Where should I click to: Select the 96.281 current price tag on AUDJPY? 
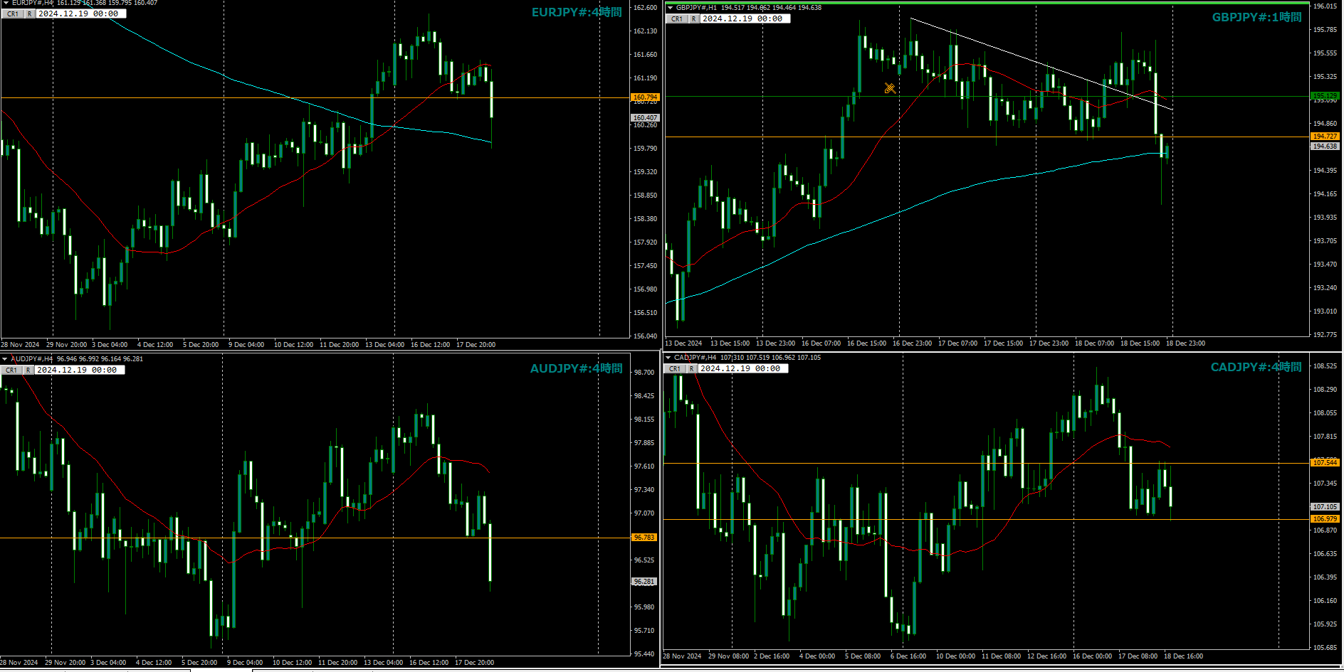coord(644,582)
